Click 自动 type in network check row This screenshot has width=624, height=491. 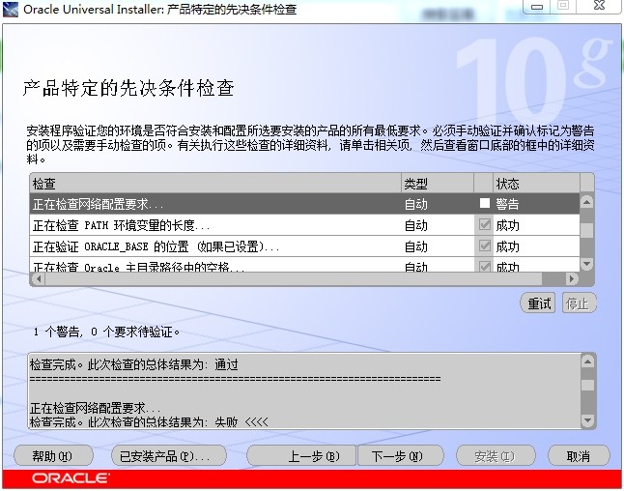tap(416, 204)
